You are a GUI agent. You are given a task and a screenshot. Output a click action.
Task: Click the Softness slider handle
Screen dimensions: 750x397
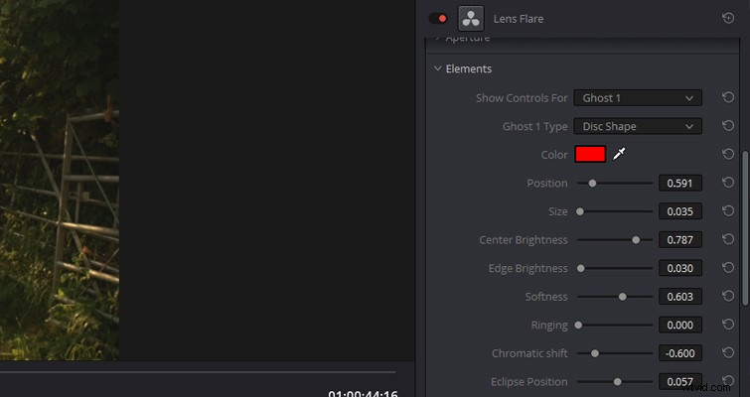point(623,297)
